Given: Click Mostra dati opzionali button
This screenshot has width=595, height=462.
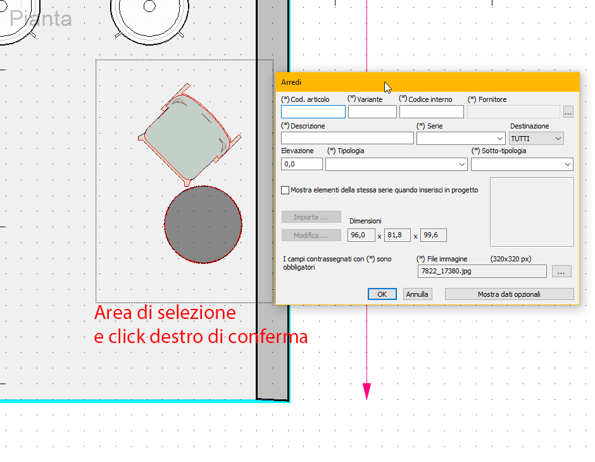Looking at the screenshot, I should point(509,294).
